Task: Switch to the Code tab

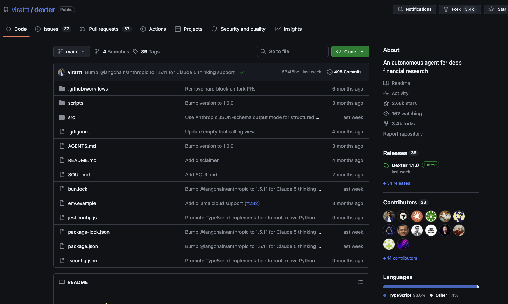Action: [x=16, y=29]
